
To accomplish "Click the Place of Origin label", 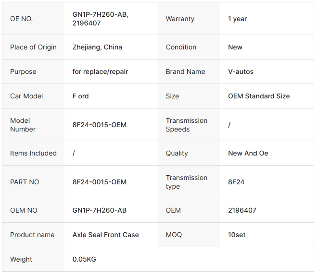I will point(33,47).
